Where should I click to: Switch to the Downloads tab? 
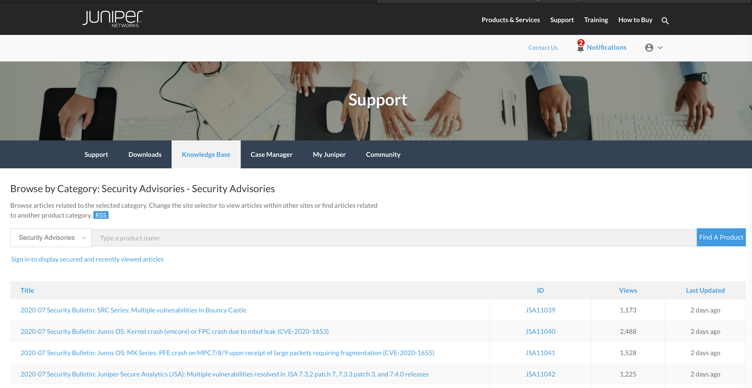pos(145,154)
